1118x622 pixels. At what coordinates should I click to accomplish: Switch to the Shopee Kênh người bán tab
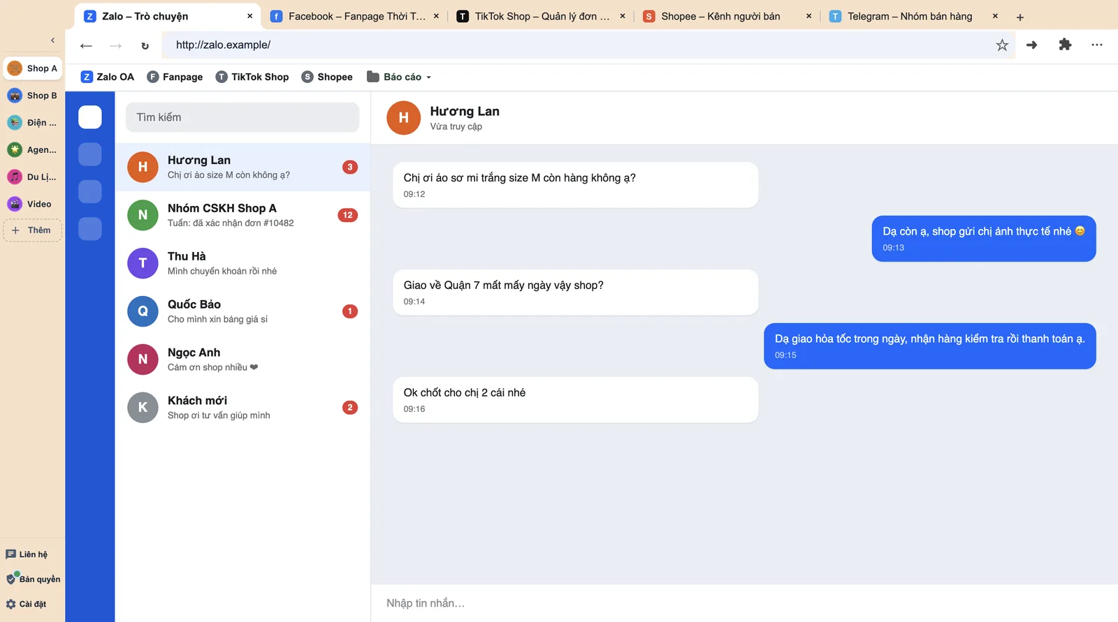tap(727, 16)
